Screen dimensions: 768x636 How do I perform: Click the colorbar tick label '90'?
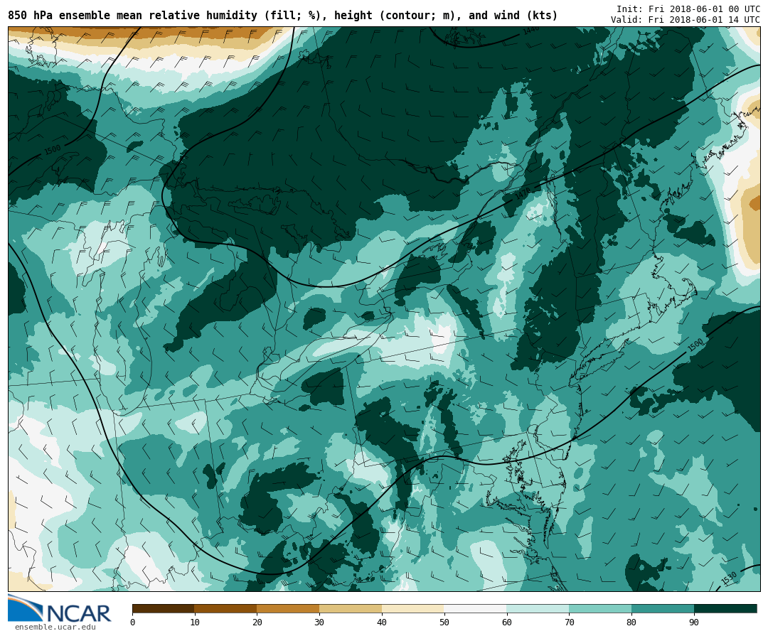[694, 622]
